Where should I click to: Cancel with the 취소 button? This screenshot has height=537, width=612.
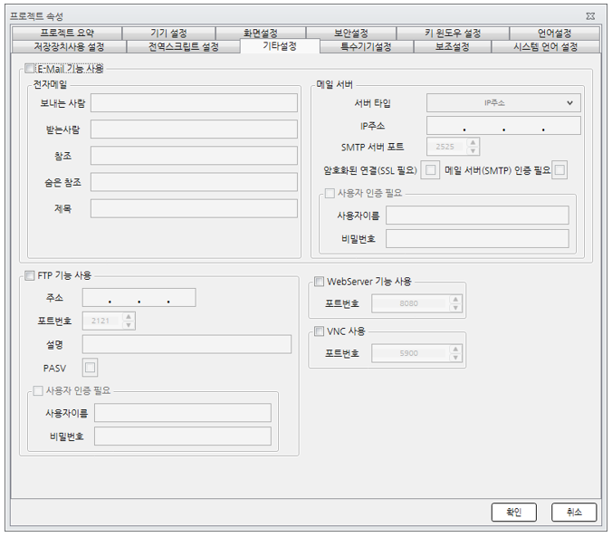(574, 512)
